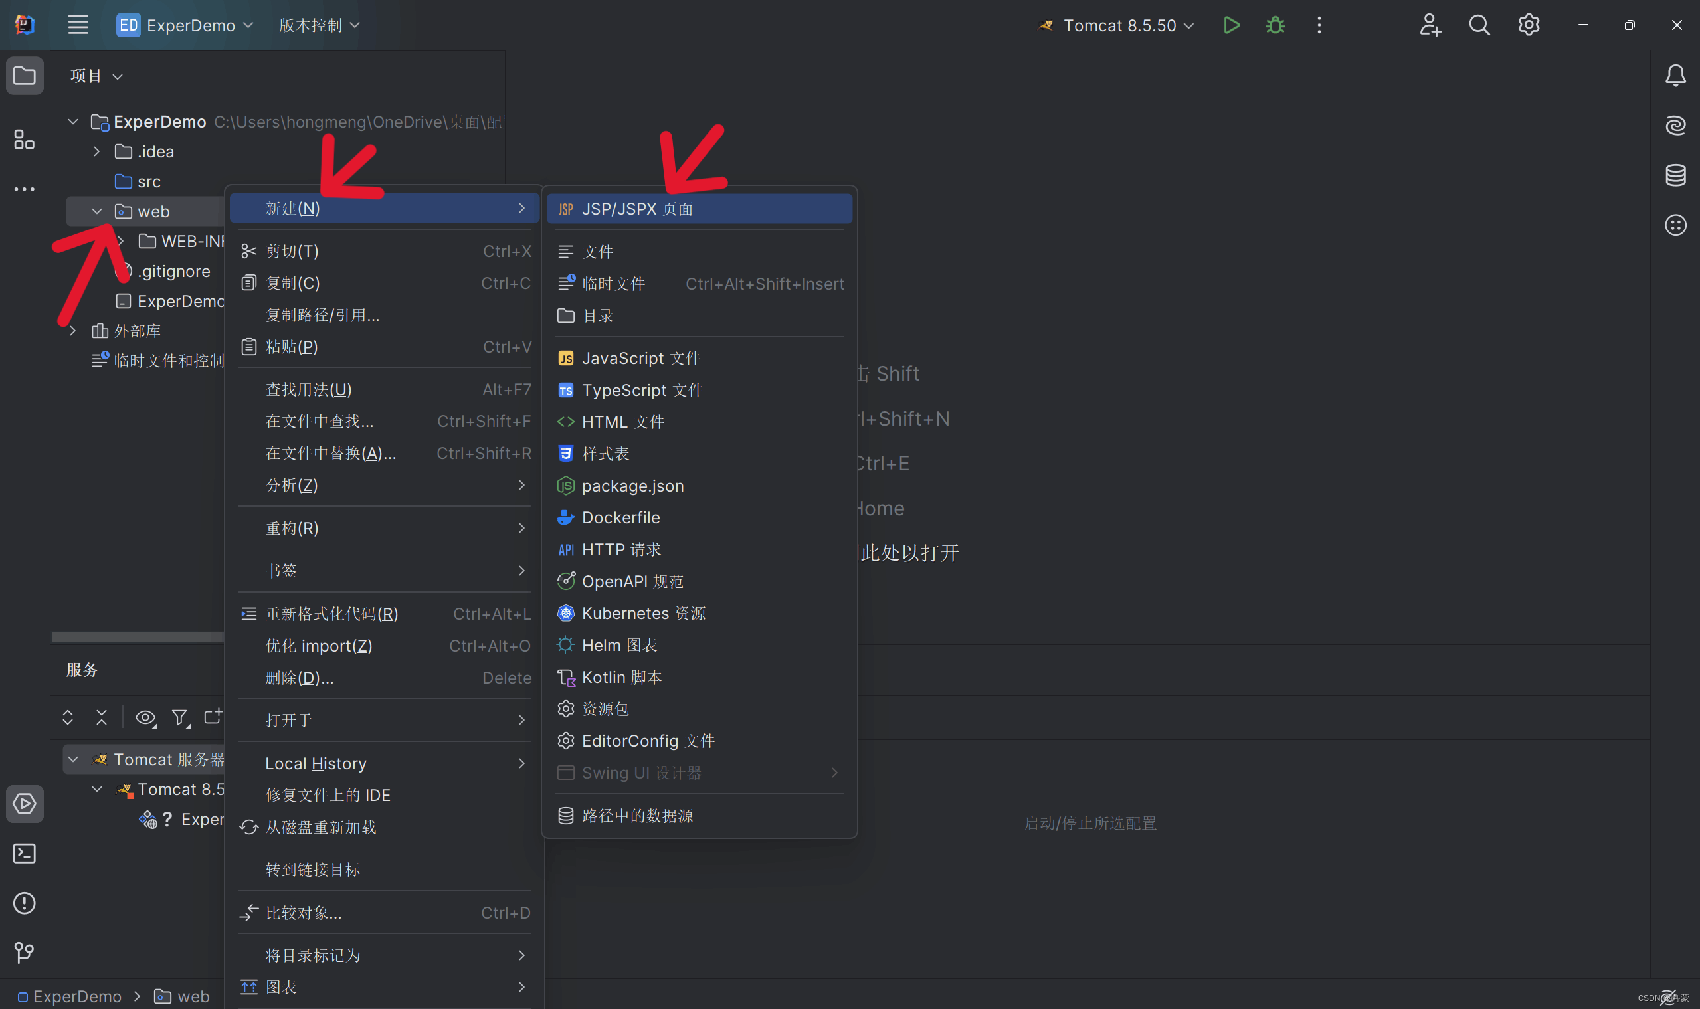Toggle services view options eye icon

click(145, 717)
